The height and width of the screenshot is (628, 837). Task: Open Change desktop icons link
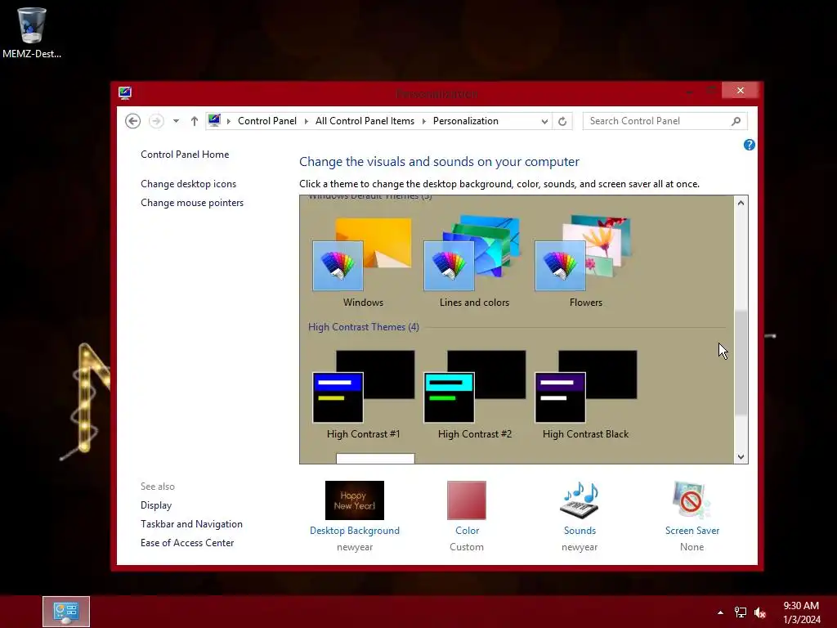pos(189,184)
